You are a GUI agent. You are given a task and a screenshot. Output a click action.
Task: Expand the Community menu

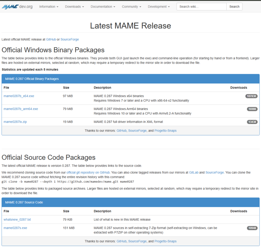(x=132, y=7)
